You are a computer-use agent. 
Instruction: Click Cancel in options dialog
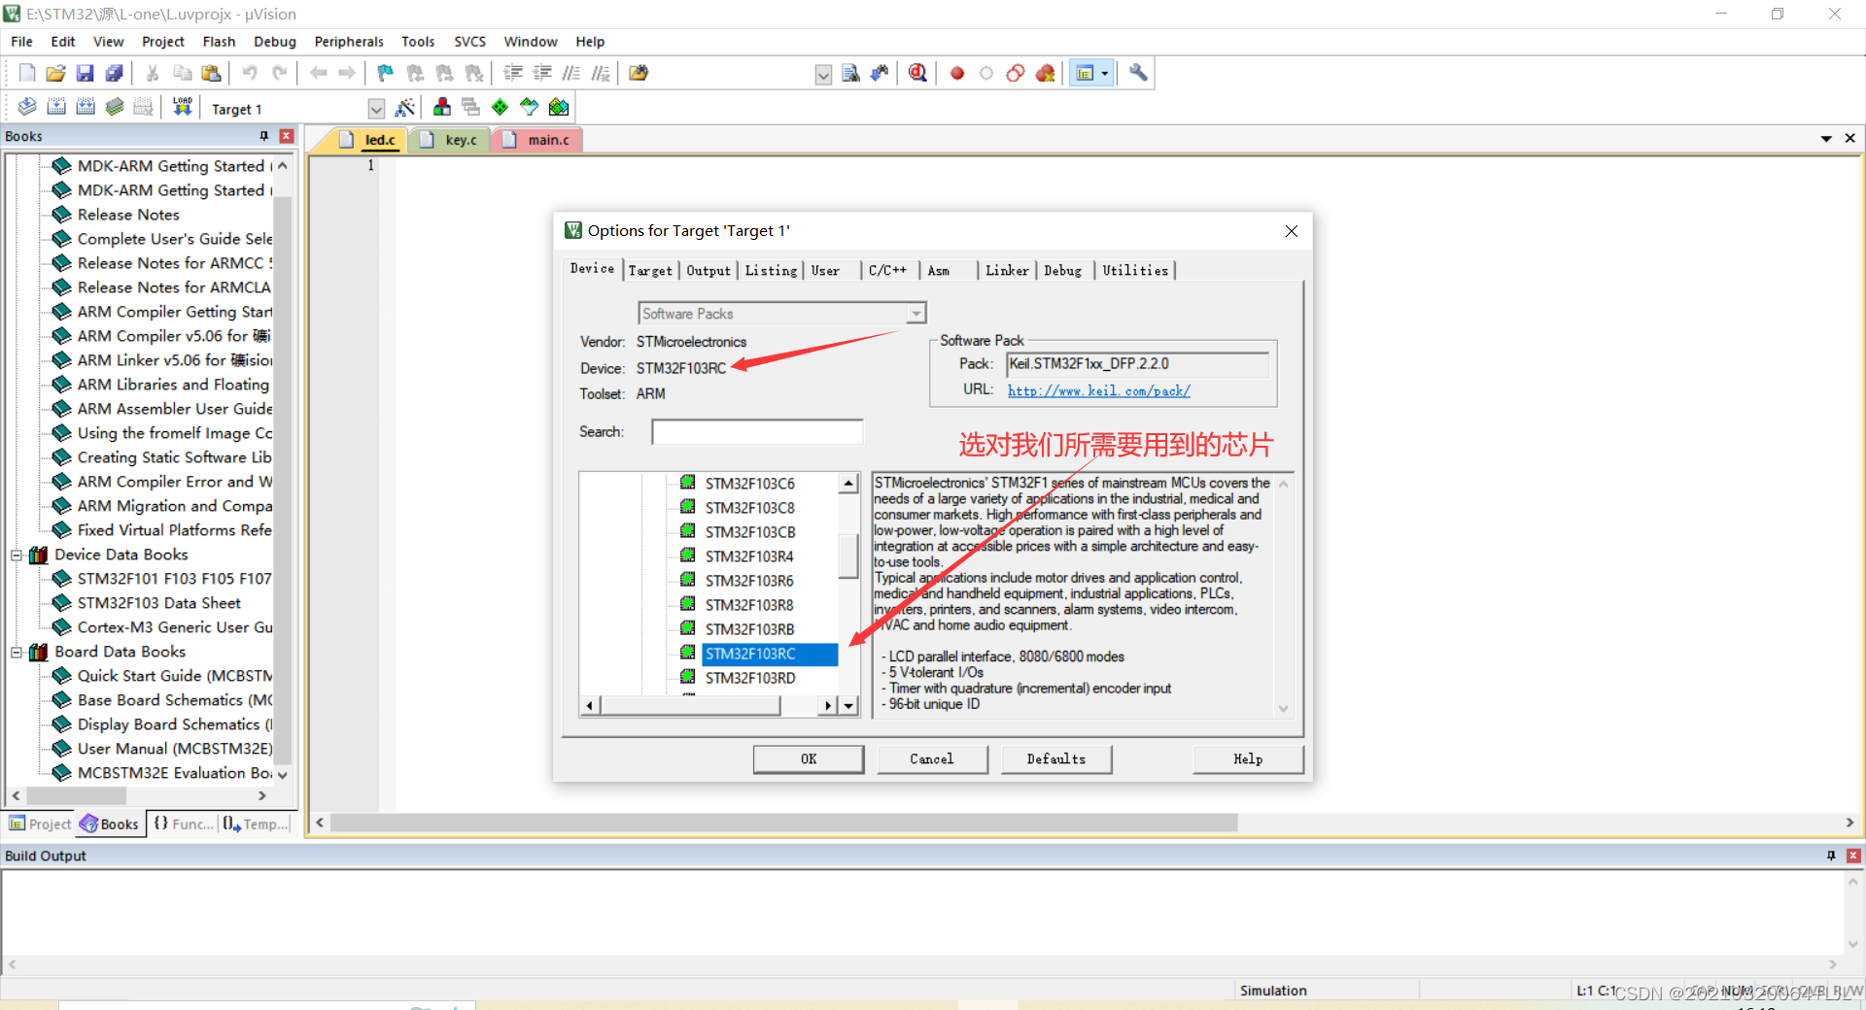click(x=932, y=759)
